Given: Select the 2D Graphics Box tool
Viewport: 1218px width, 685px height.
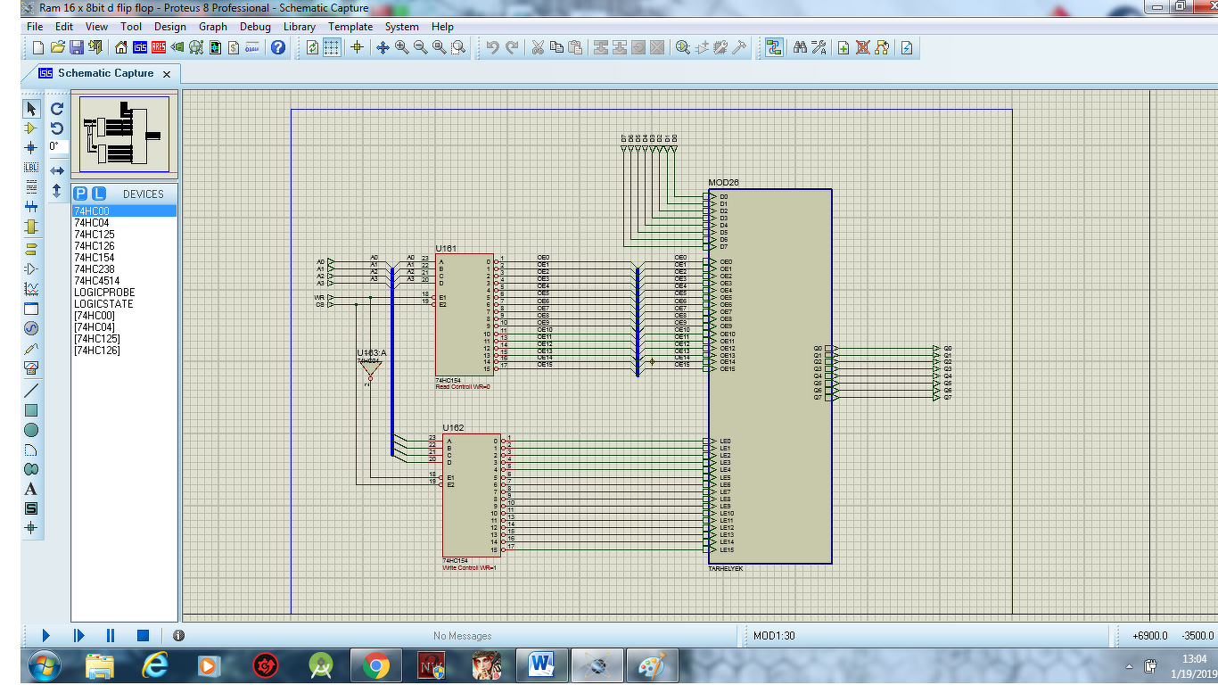Looking at the screenshot, I should pyautogui.click(x=31, y=410).
